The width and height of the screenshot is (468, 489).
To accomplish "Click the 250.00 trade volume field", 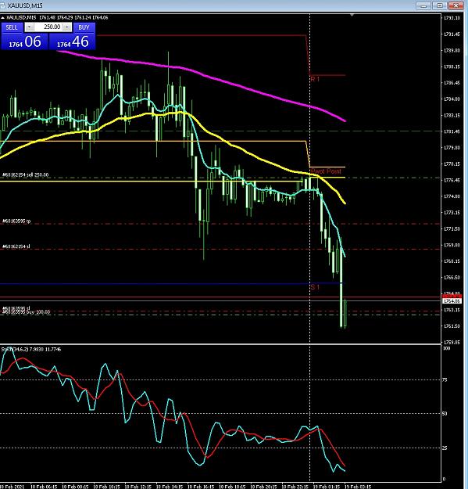I will click(x=48, y=27).
